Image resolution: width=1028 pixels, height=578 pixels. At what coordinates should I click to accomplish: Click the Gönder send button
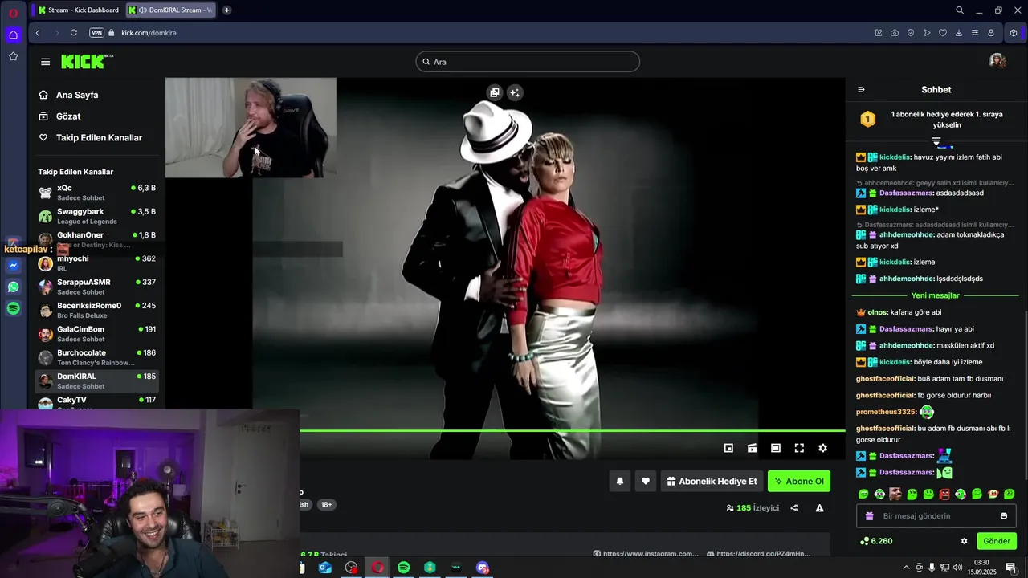tap(997, 541)
